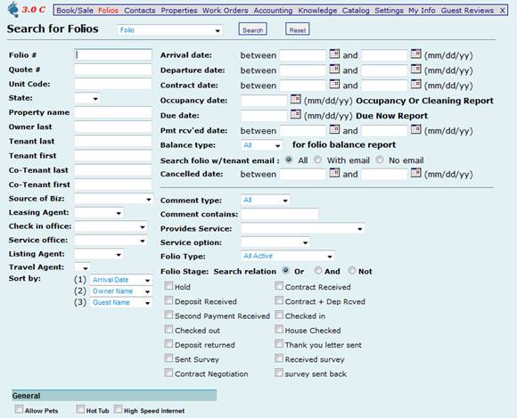Open the Folio search type dropdown
The image size is (517, 418).
[169, 30]
